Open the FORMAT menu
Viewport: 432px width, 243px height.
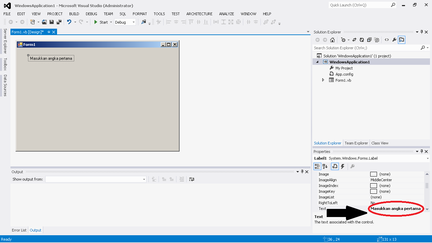pos(140,14)
